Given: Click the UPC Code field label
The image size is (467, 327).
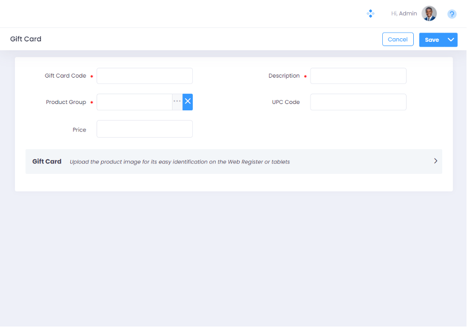Looking at the screenshot, I should point(286,102).
